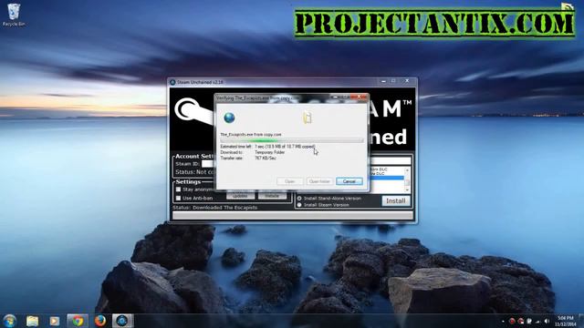
Task: Click the Steam Unchained title bar icon
Action: tap(172, 82)
